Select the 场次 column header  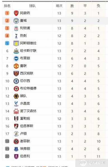coord(59,6)
